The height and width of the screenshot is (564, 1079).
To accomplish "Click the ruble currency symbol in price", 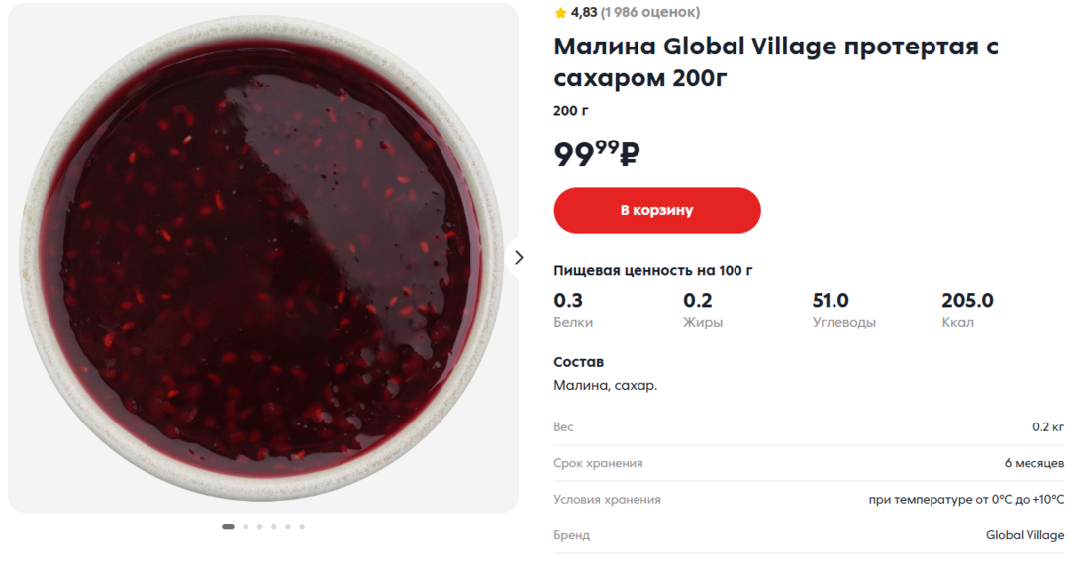I will coord(631,155).
